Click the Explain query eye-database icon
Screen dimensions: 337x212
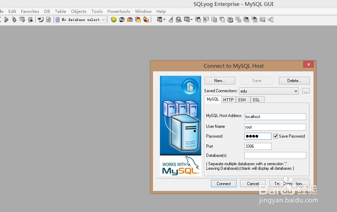(x=31, y=20)
